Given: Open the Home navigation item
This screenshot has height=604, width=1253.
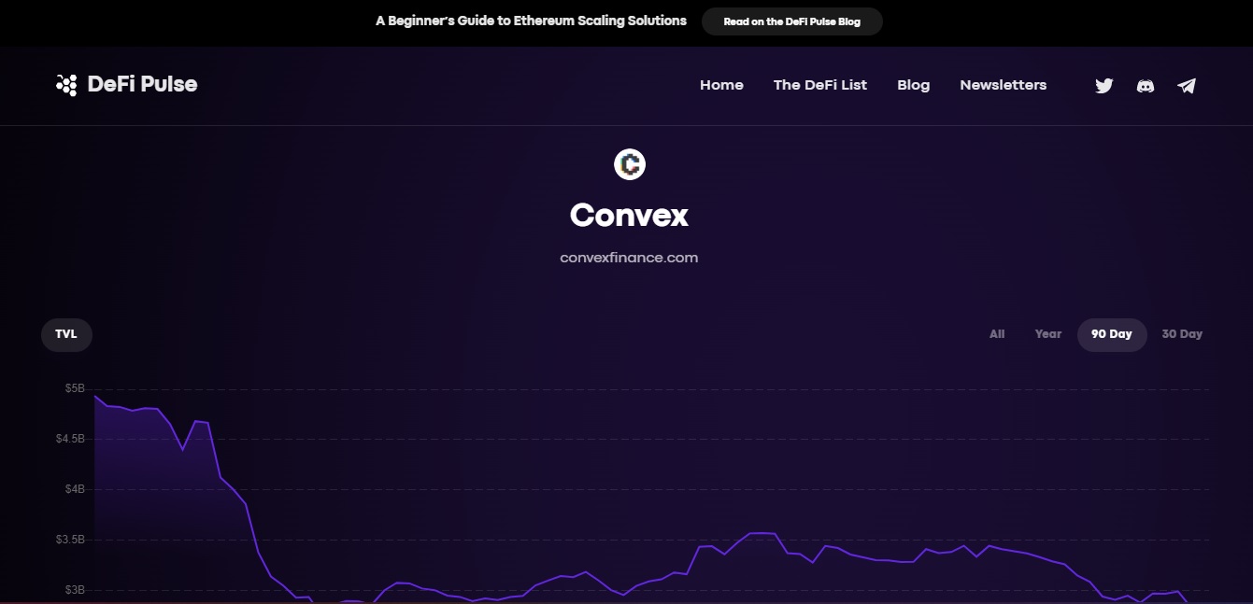Looking at the screenshot, I should (721, 85).
